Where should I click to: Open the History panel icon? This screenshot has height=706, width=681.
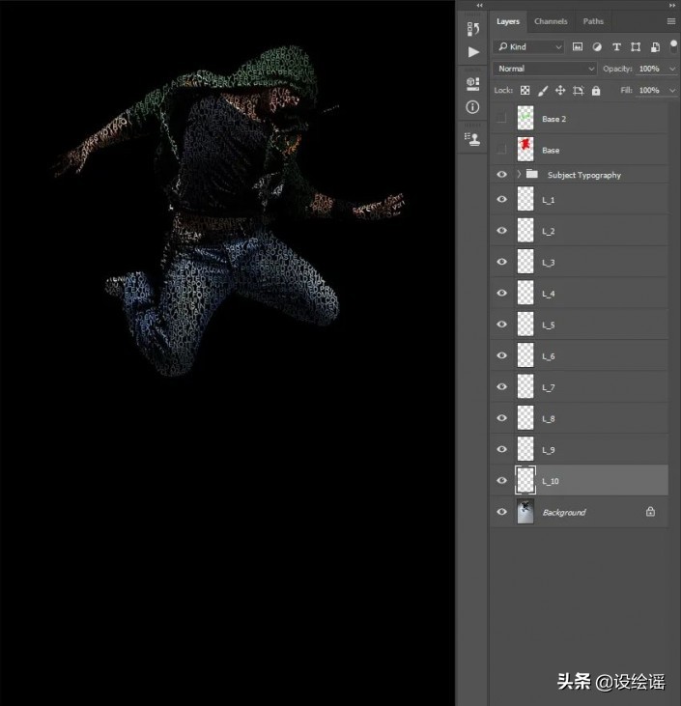tap(472, 29)
